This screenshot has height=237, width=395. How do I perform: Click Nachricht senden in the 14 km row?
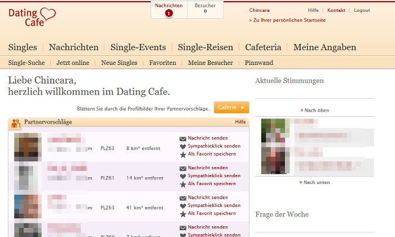pyautogui.click(x=208, y=168)
